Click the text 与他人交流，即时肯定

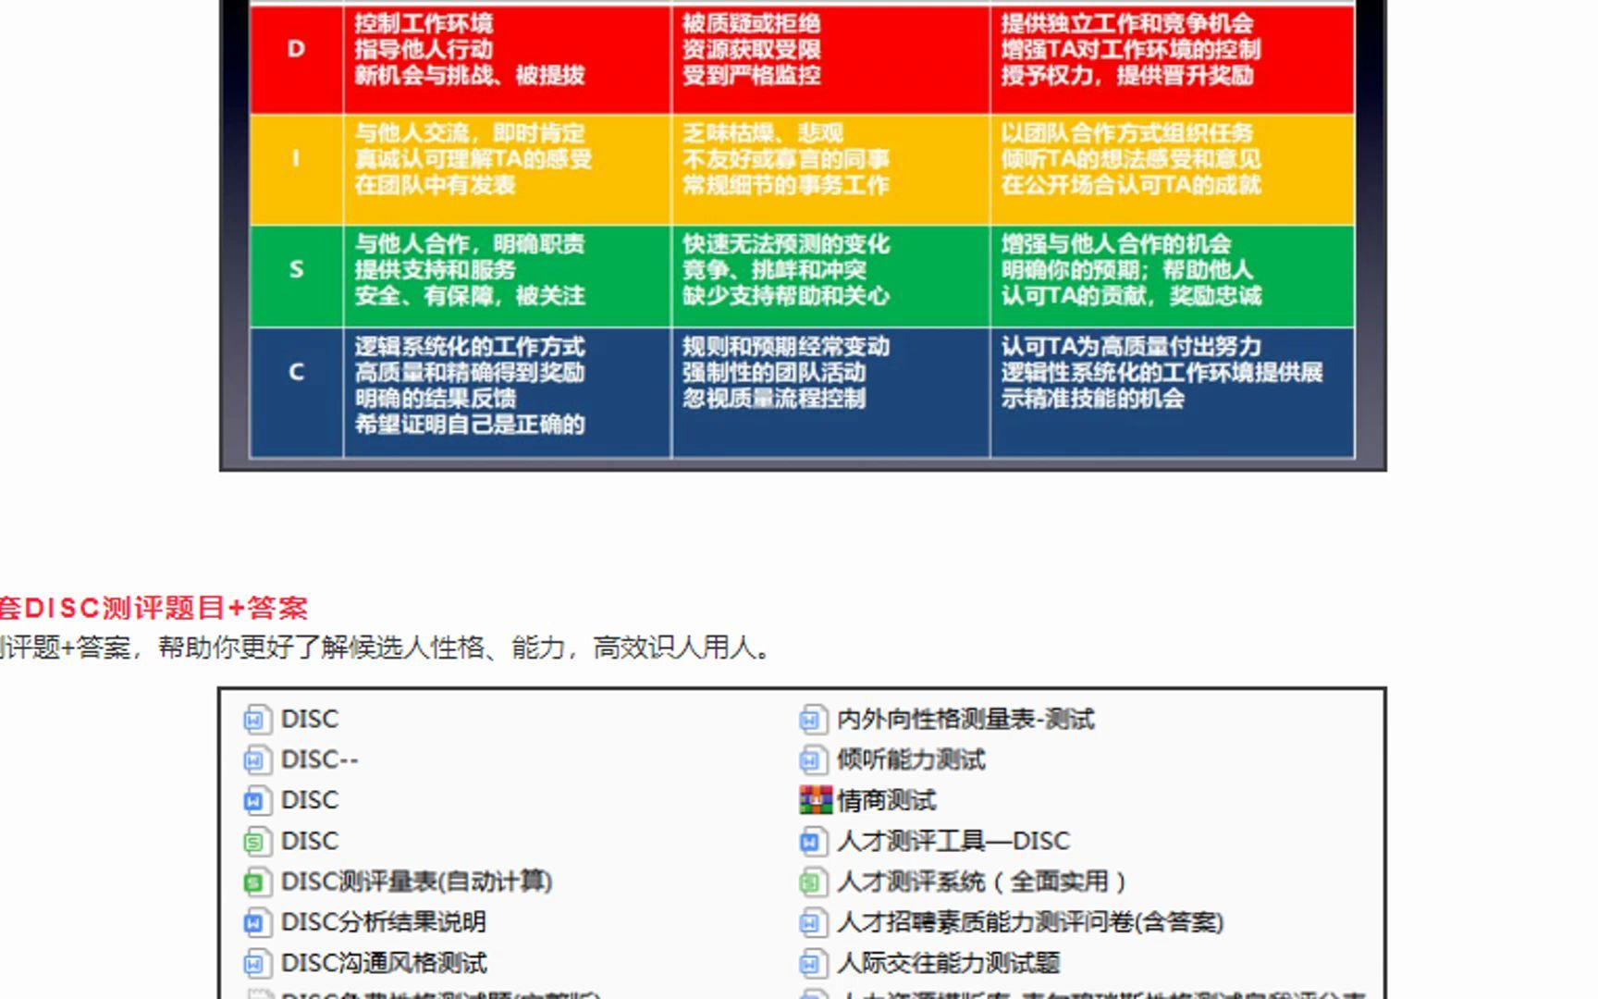[x=469, y=133]
